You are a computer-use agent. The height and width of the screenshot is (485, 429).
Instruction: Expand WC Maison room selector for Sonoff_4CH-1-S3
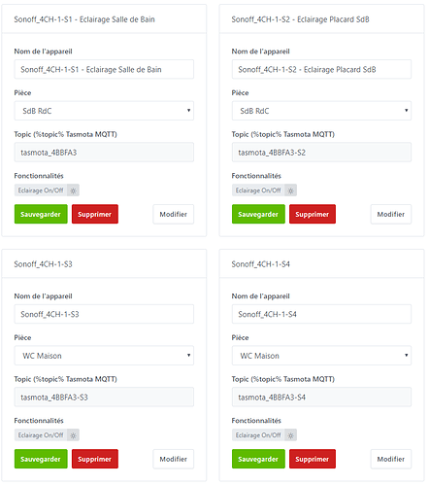[x=104, y=356]
